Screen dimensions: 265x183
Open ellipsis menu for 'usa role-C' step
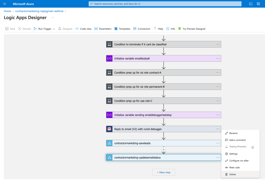point(218,101)
